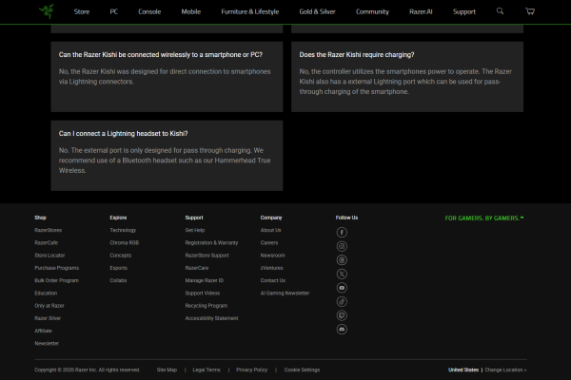Open the Support menu in navigation bar
571x380 pixels.
point(464,11)
